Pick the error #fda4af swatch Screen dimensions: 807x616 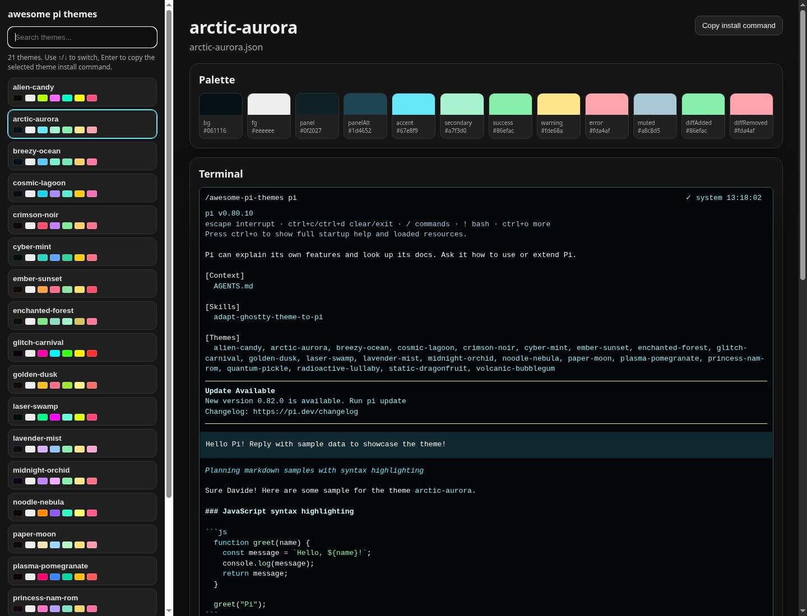click(x=606, y=115)
